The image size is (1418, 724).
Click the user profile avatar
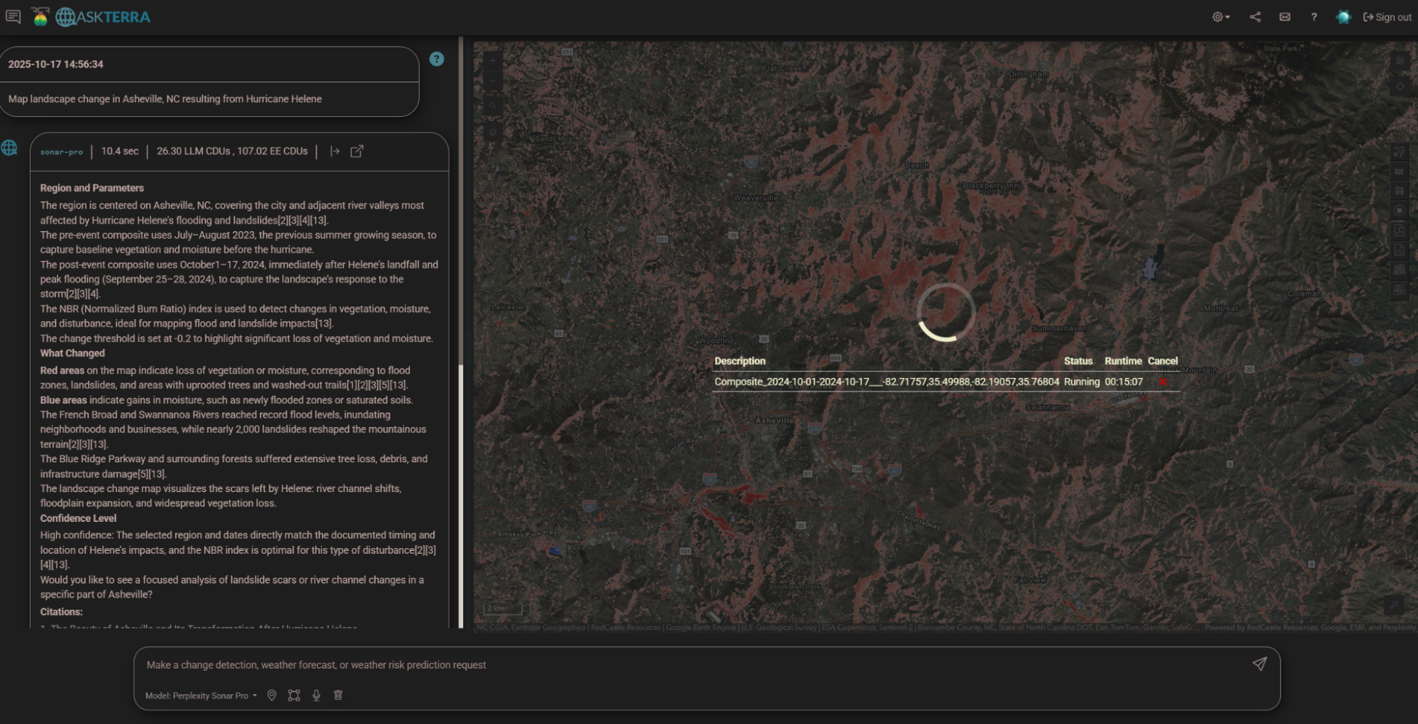1343,17
